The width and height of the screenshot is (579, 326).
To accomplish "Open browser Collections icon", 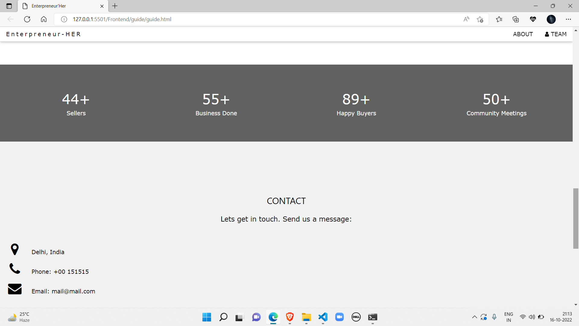I will tap(516, 19).
